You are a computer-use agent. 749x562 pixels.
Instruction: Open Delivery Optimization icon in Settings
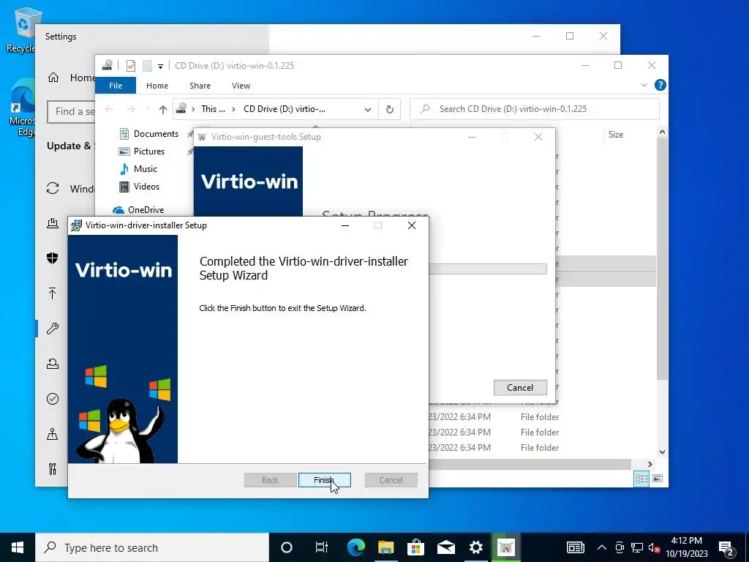(53, 223)
